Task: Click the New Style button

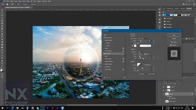Action: coord(174,42)
